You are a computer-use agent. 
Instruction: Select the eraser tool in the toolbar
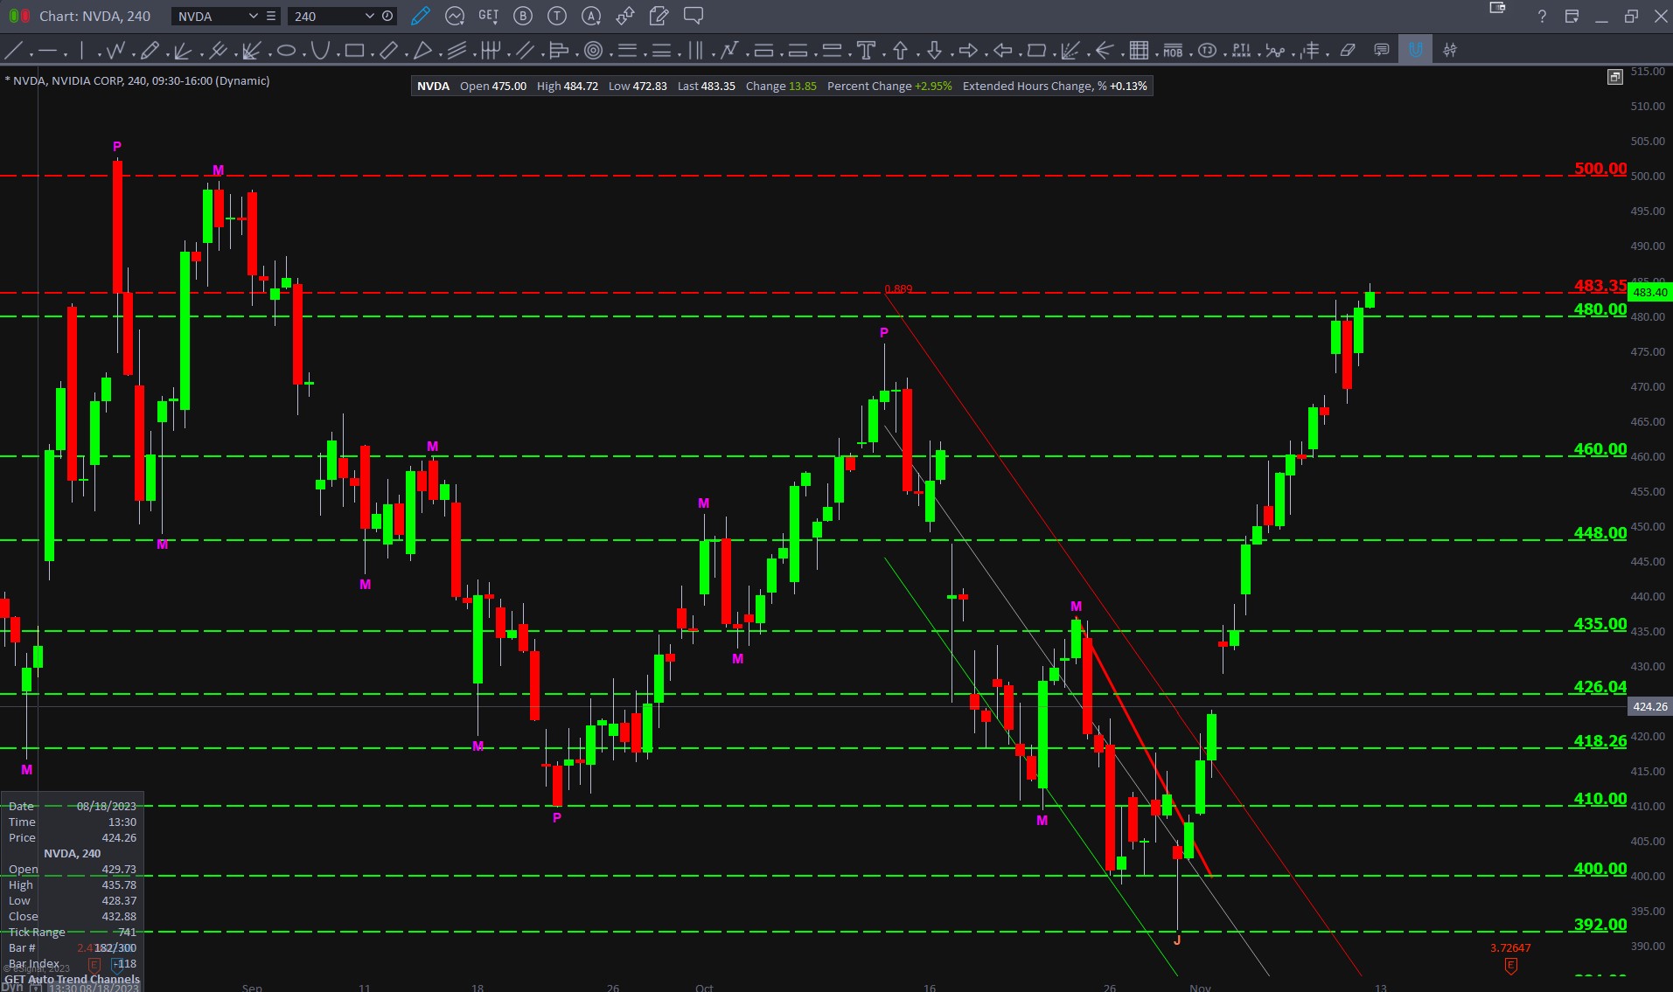(x=1348, y=51)
